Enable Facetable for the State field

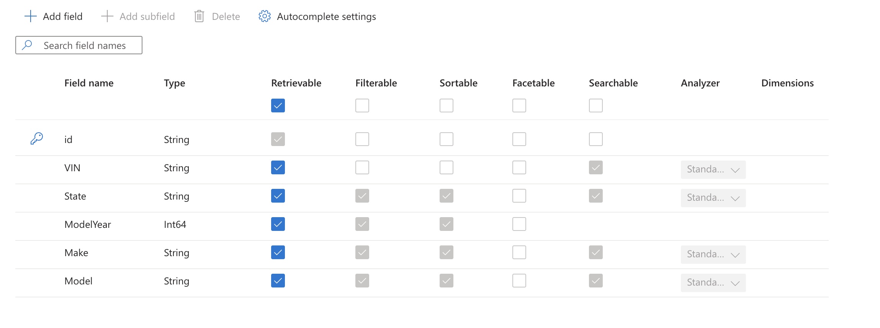point(519,196)
